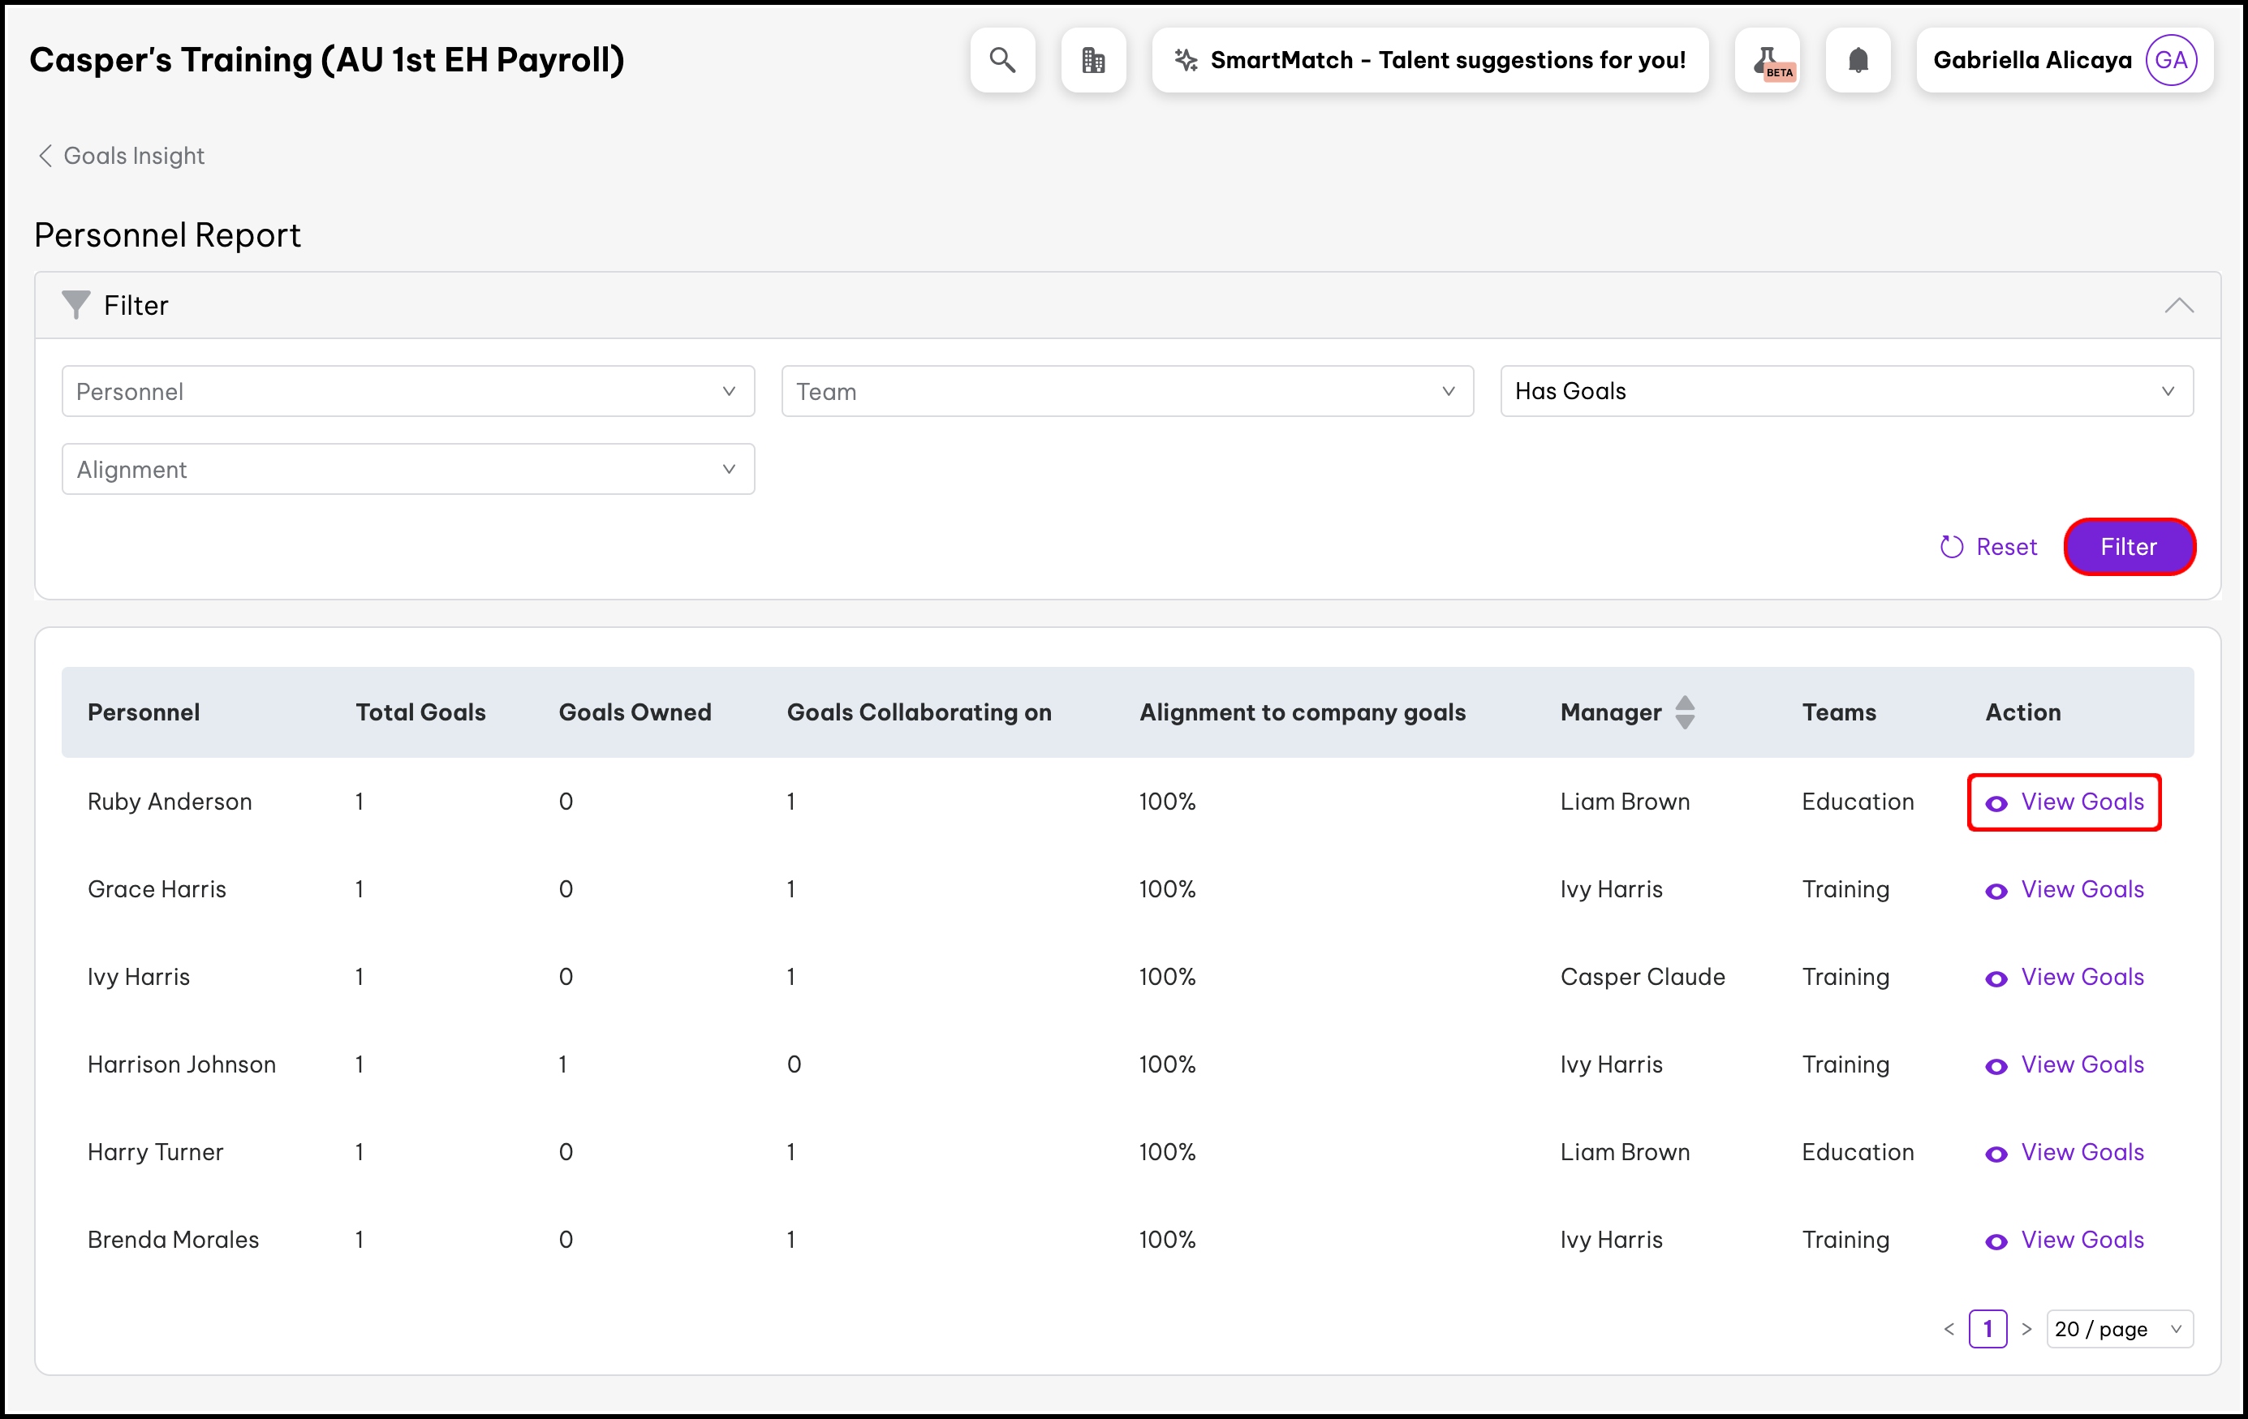Viewport: 2248px width, 1419px height.
Task: Click the search magnifier icon
Action: [1001, 60]
